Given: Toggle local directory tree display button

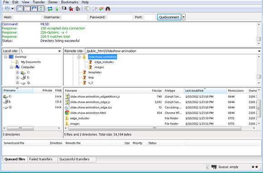Looking at the screenshot, I should 27,9.
